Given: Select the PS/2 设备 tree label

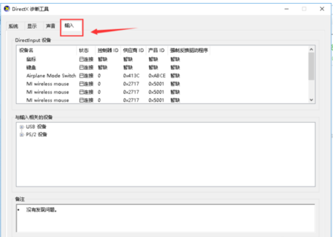Looking at the screenshot, I should (x=36, y=135).
